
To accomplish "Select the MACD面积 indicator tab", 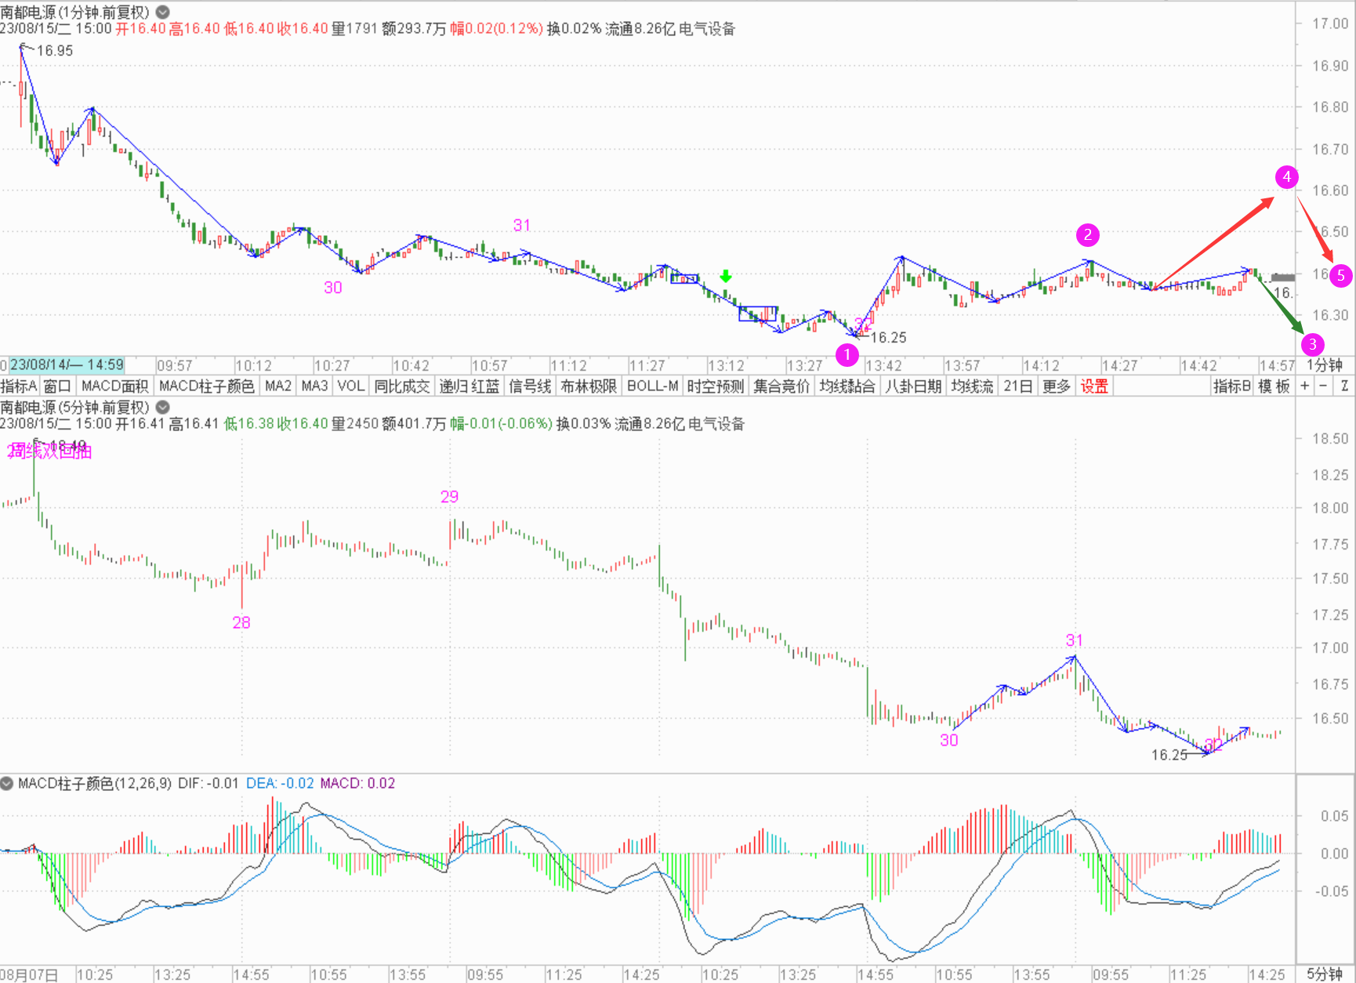I will click(x=114, y=386).
